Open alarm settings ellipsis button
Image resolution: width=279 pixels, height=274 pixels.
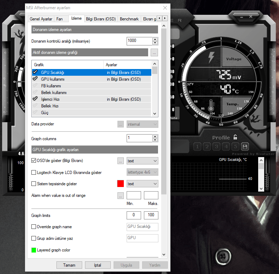click(x=121, y=195)
